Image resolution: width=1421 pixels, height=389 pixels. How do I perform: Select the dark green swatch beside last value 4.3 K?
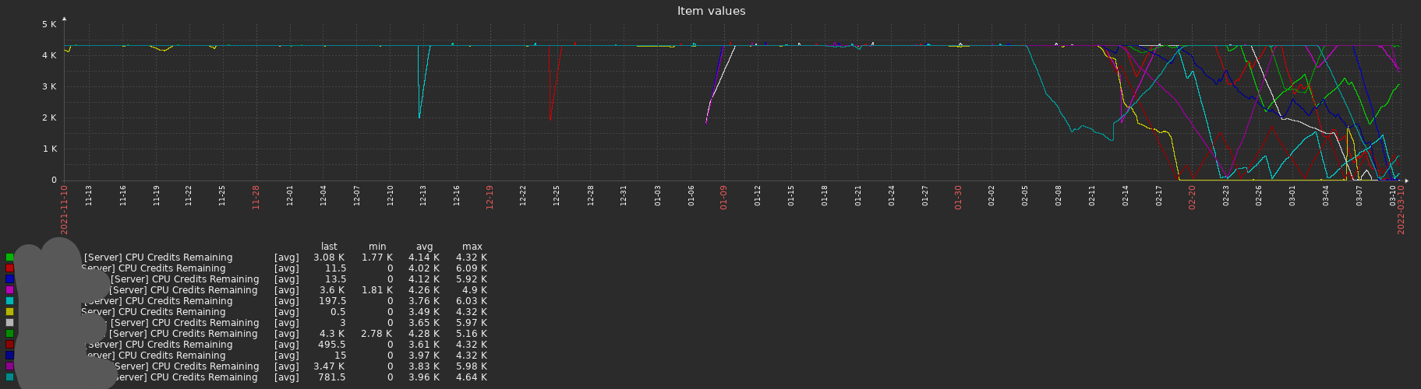coord(10,334)
